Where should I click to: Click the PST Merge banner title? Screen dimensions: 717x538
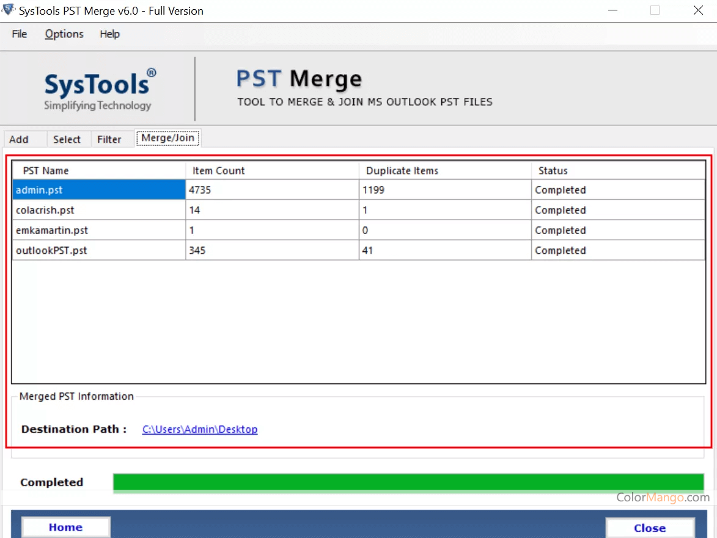tap(299, 78)
